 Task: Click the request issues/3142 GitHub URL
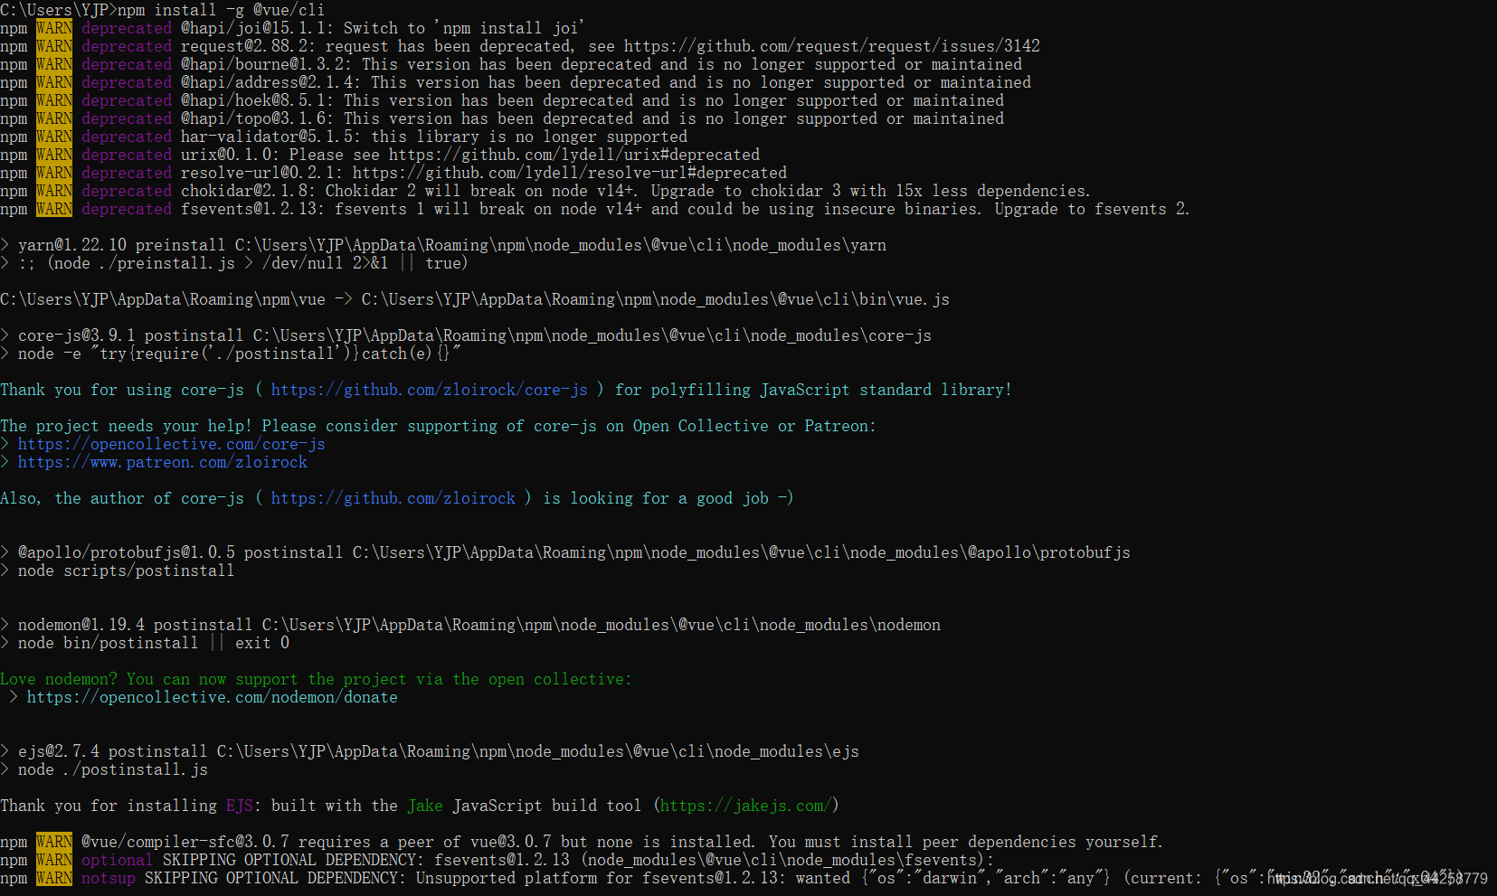tap(831, 46)
